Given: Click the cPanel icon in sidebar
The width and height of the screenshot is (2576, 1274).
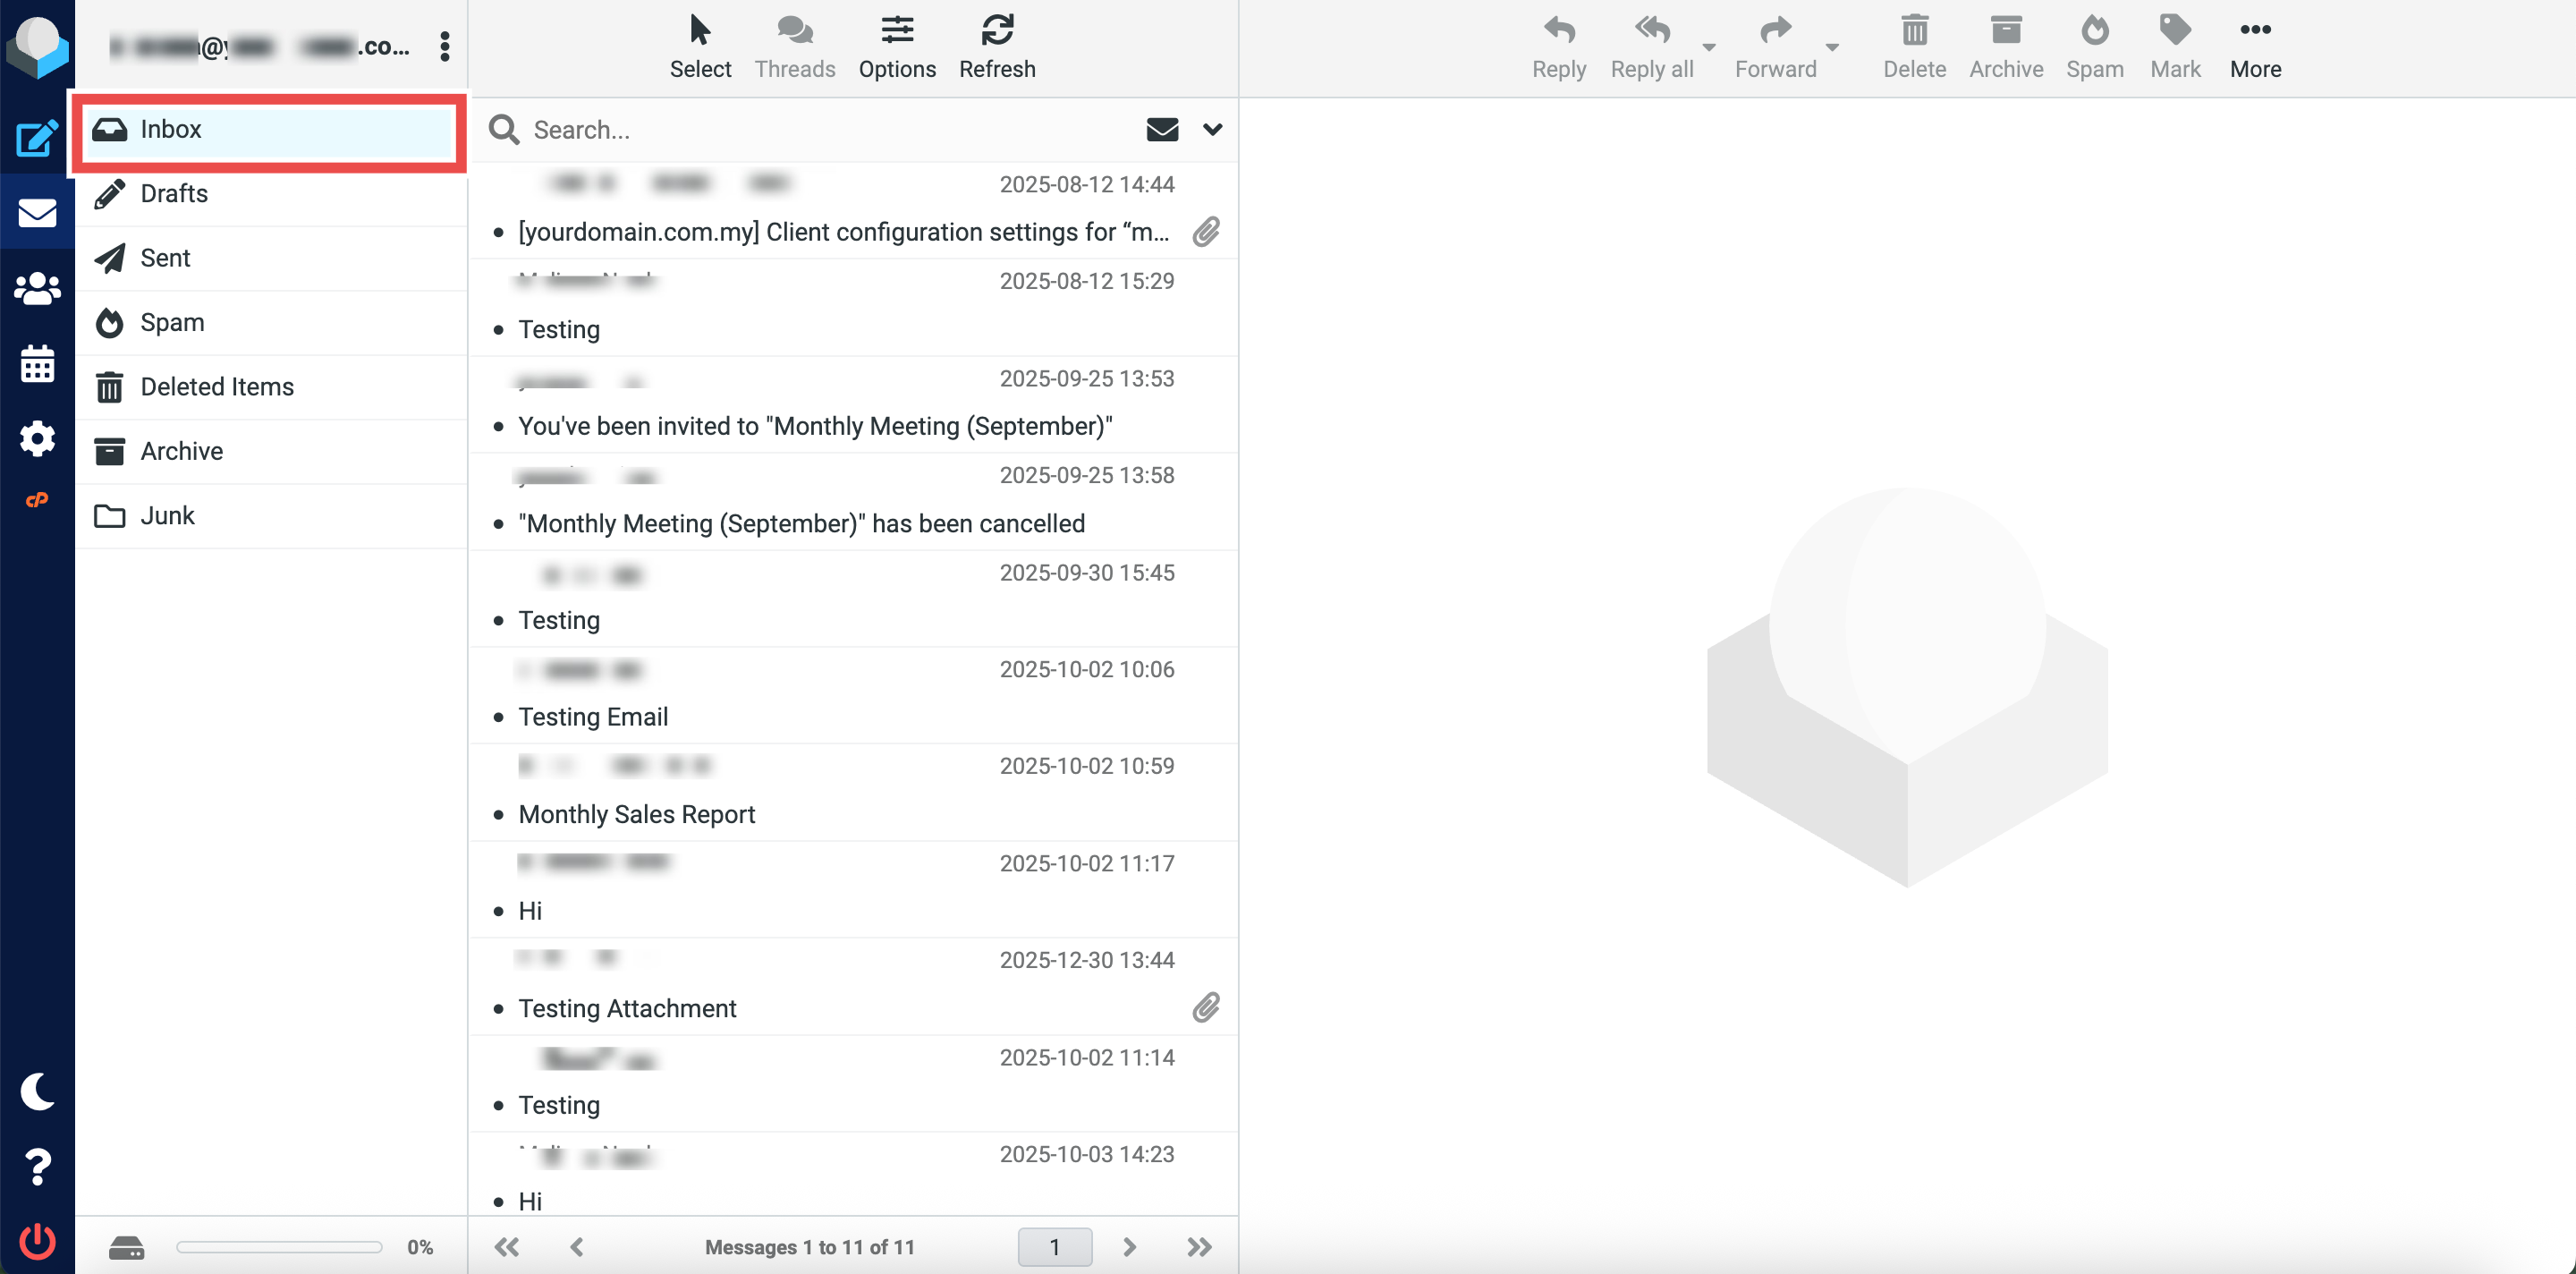Looking at the screenshot, I should point(37,500).
